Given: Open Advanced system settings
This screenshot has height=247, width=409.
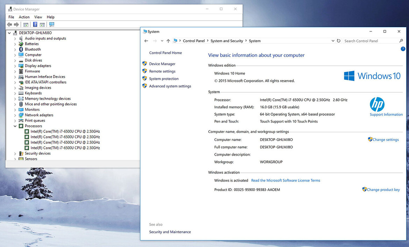Looking at the screenshot, I should (170, 86).
